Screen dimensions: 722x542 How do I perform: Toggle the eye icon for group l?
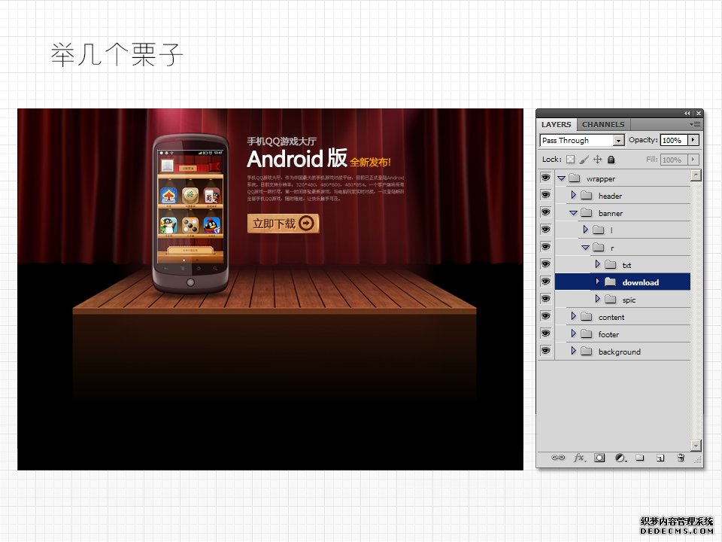546,230
